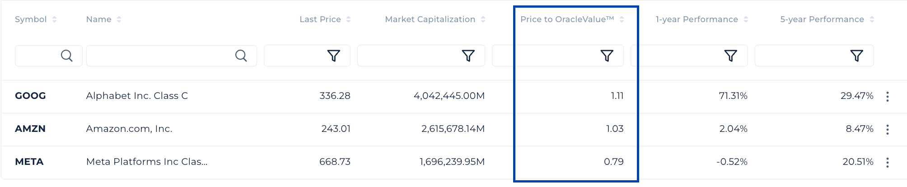The width and height of the screenshot is (907, 187).
Task: Open the META ticker symbol link
Action: [29, 162]
